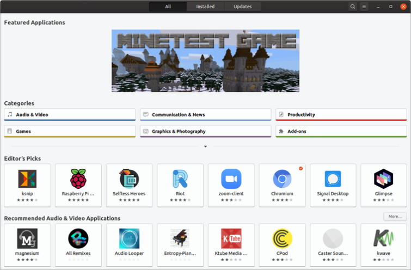Click the "kwave" app name
Image resolution: width=411 pixels, height=270 pixels.
tap(383, 254)
